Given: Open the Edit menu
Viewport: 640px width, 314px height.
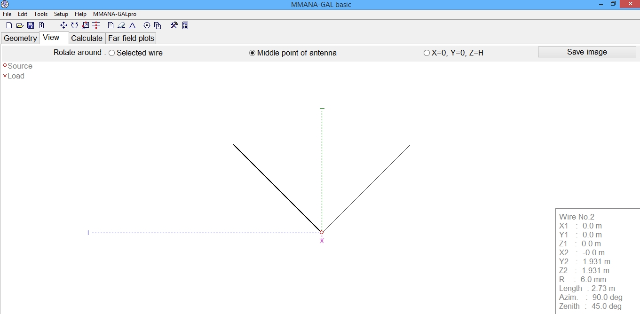Looking at the screenshot, I should pos(23,14).
